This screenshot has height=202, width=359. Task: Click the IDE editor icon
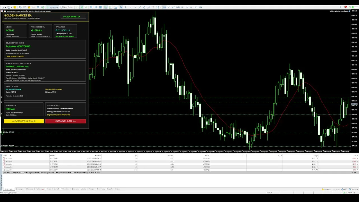tap(24, 7)
